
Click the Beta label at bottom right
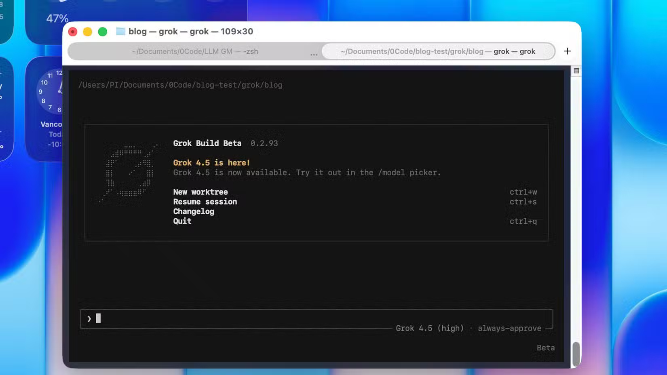pos(546,348)
